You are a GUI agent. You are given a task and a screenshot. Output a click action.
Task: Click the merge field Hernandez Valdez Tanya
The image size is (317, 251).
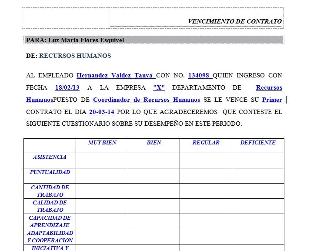[116, 75]
